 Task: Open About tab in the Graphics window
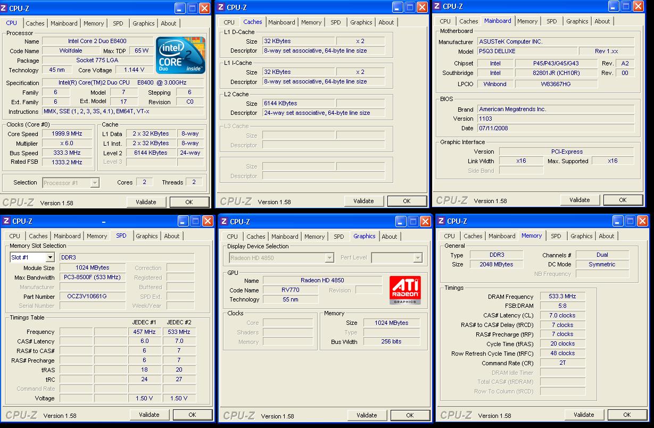click(390, 237)
